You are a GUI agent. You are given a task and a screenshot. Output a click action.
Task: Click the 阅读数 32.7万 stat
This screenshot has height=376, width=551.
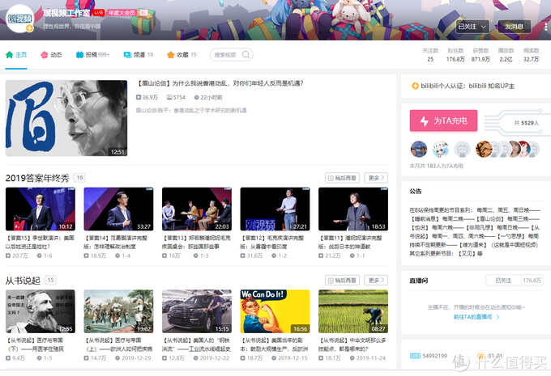[x=531, y=55]
